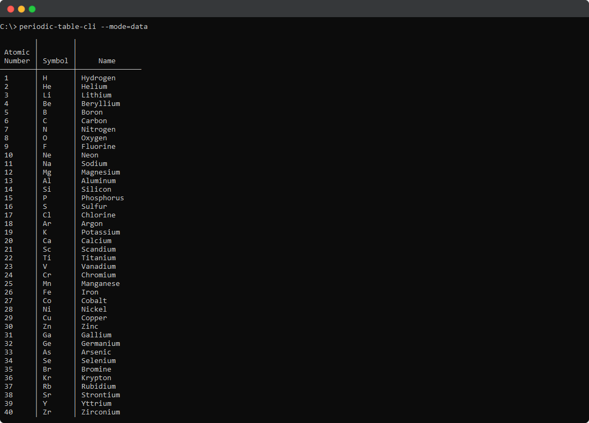
Task: Click the He symbol for Helium
Action: (47, 86)
